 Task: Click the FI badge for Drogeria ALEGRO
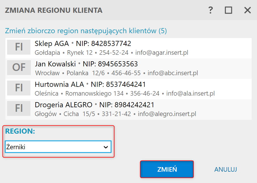coord(19,108)
